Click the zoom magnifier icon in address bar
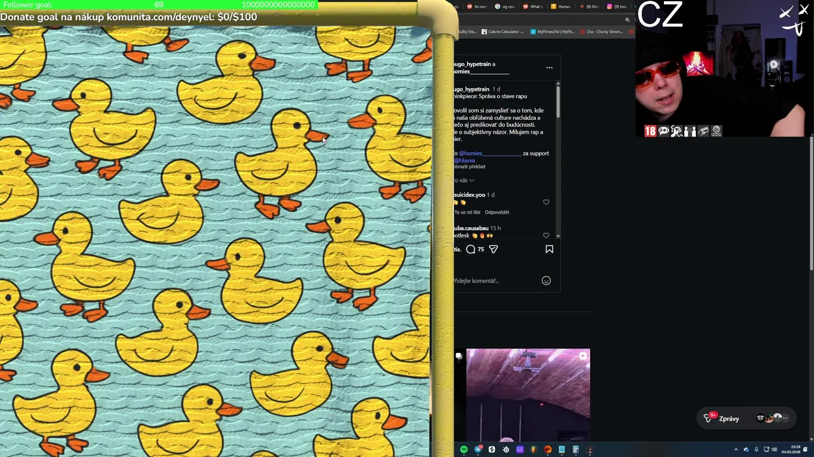Image resolution: width=814 pixels, height=457 pixels. [x=628, y=20]
